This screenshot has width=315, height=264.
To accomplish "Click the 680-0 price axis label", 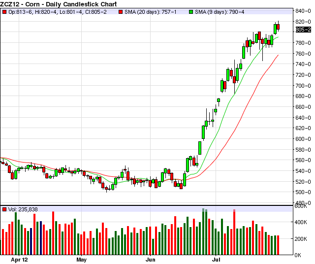I will (x=303, y=96).
